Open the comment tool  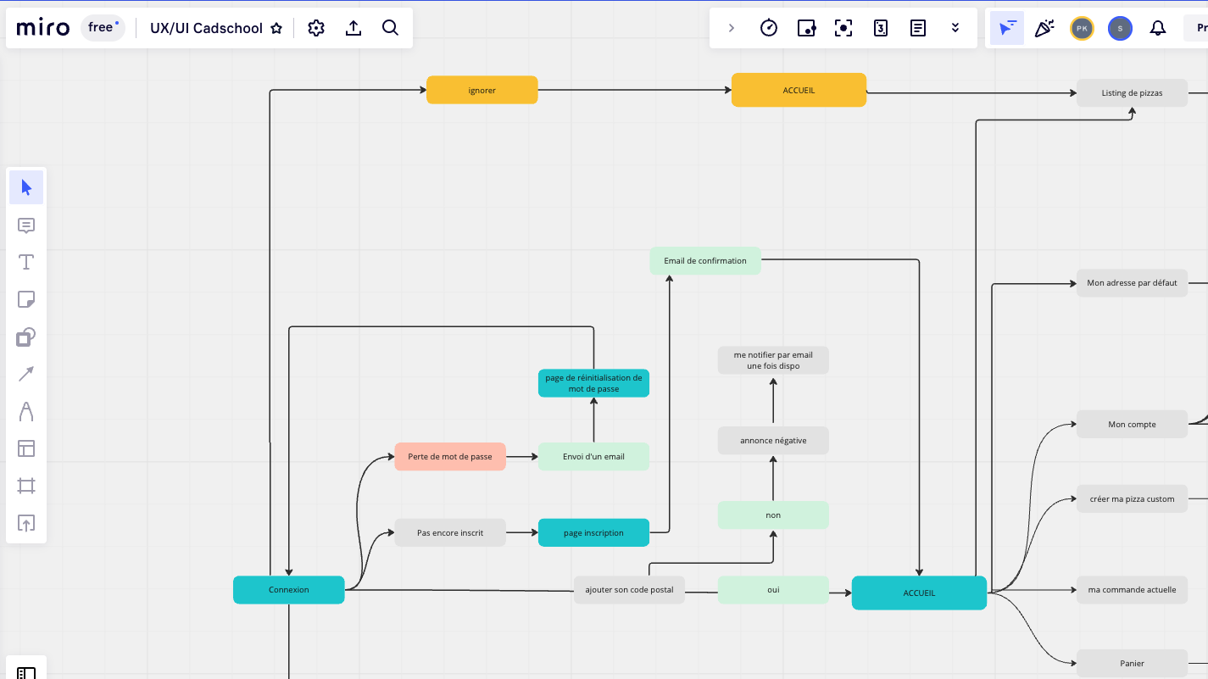click(26, 225)
